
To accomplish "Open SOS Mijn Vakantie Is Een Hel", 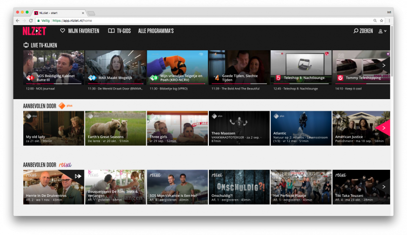I will [177, 187].
